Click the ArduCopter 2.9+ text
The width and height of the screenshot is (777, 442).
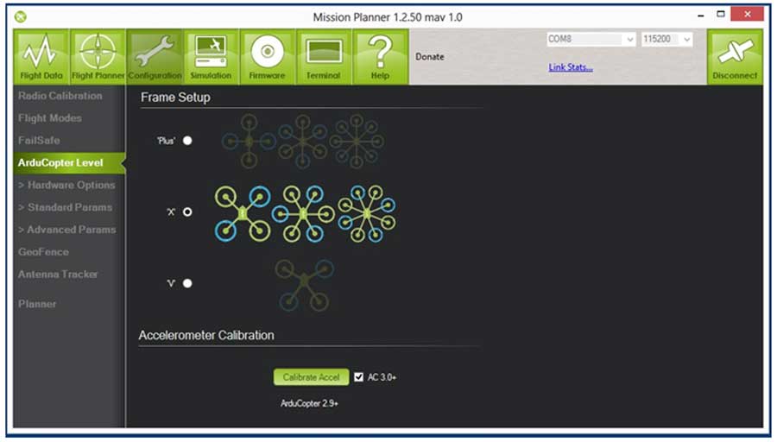point(309,403)
